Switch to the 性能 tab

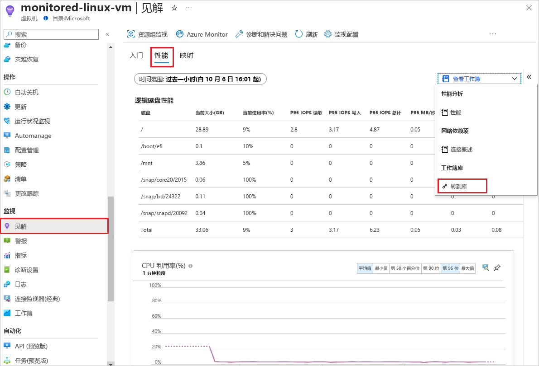tap(161, 56)
